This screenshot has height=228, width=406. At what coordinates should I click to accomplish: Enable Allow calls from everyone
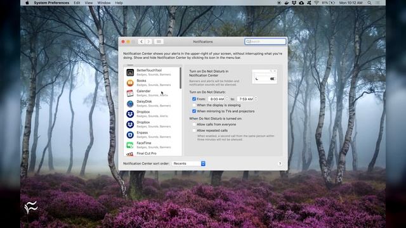(x=194, y=124)
